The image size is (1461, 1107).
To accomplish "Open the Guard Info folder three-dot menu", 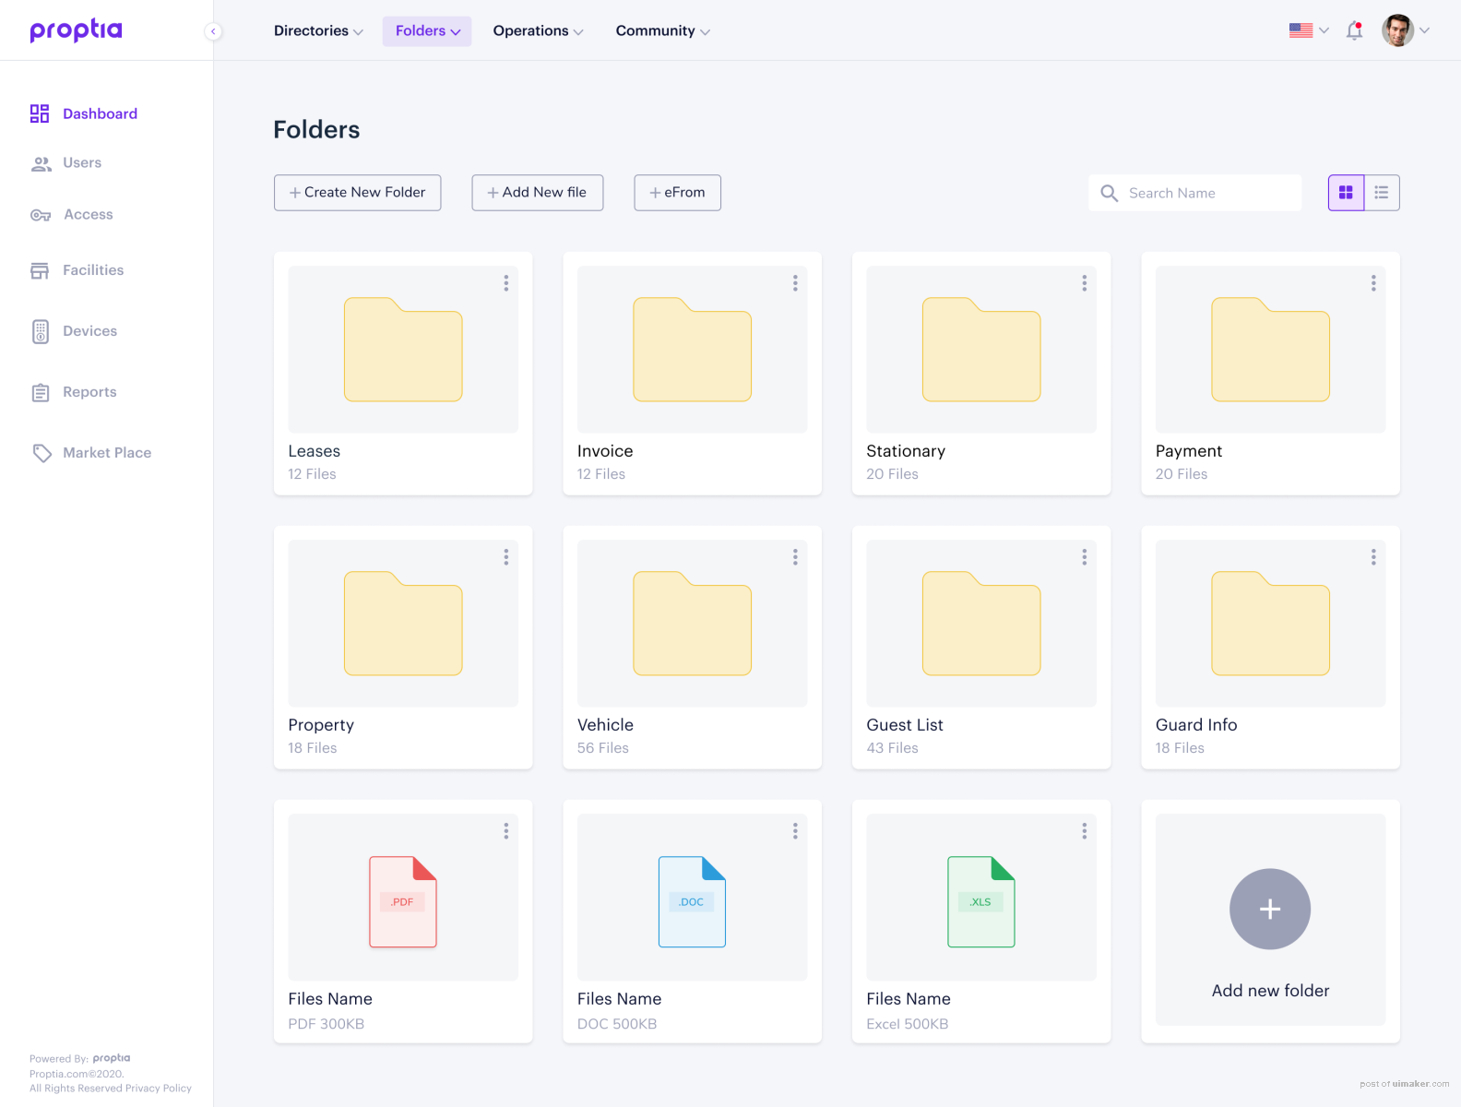I will point(1373,557).
